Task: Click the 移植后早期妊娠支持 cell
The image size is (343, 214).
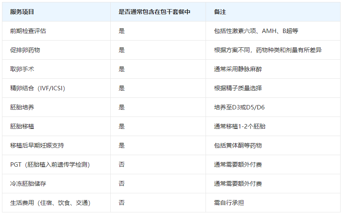Action: tap(37, 146)
